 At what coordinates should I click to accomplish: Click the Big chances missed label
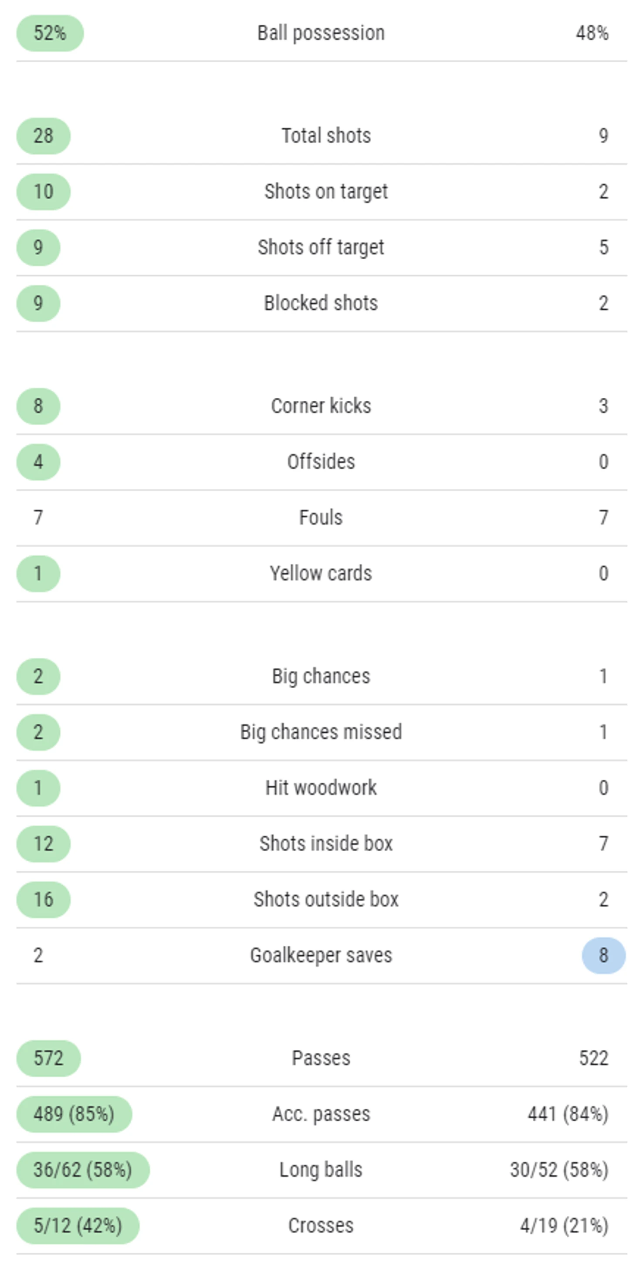click(321, 732)
